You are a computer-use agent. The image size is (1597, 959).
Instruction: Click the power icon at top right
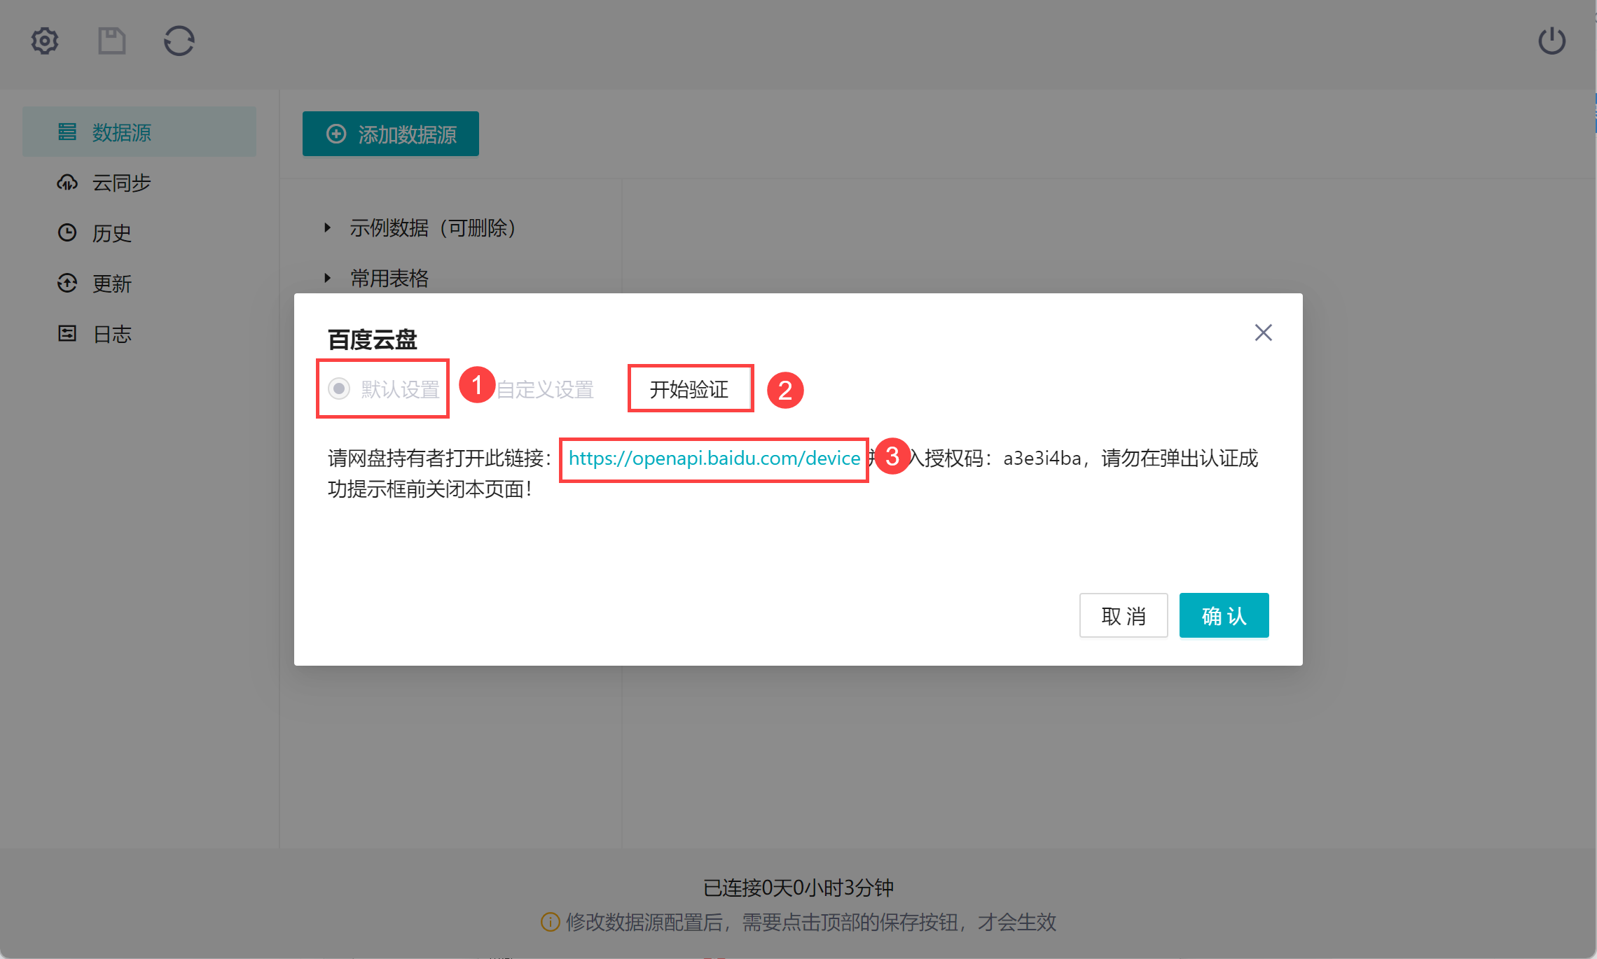pyautogui.click(x=1551, y=41)
